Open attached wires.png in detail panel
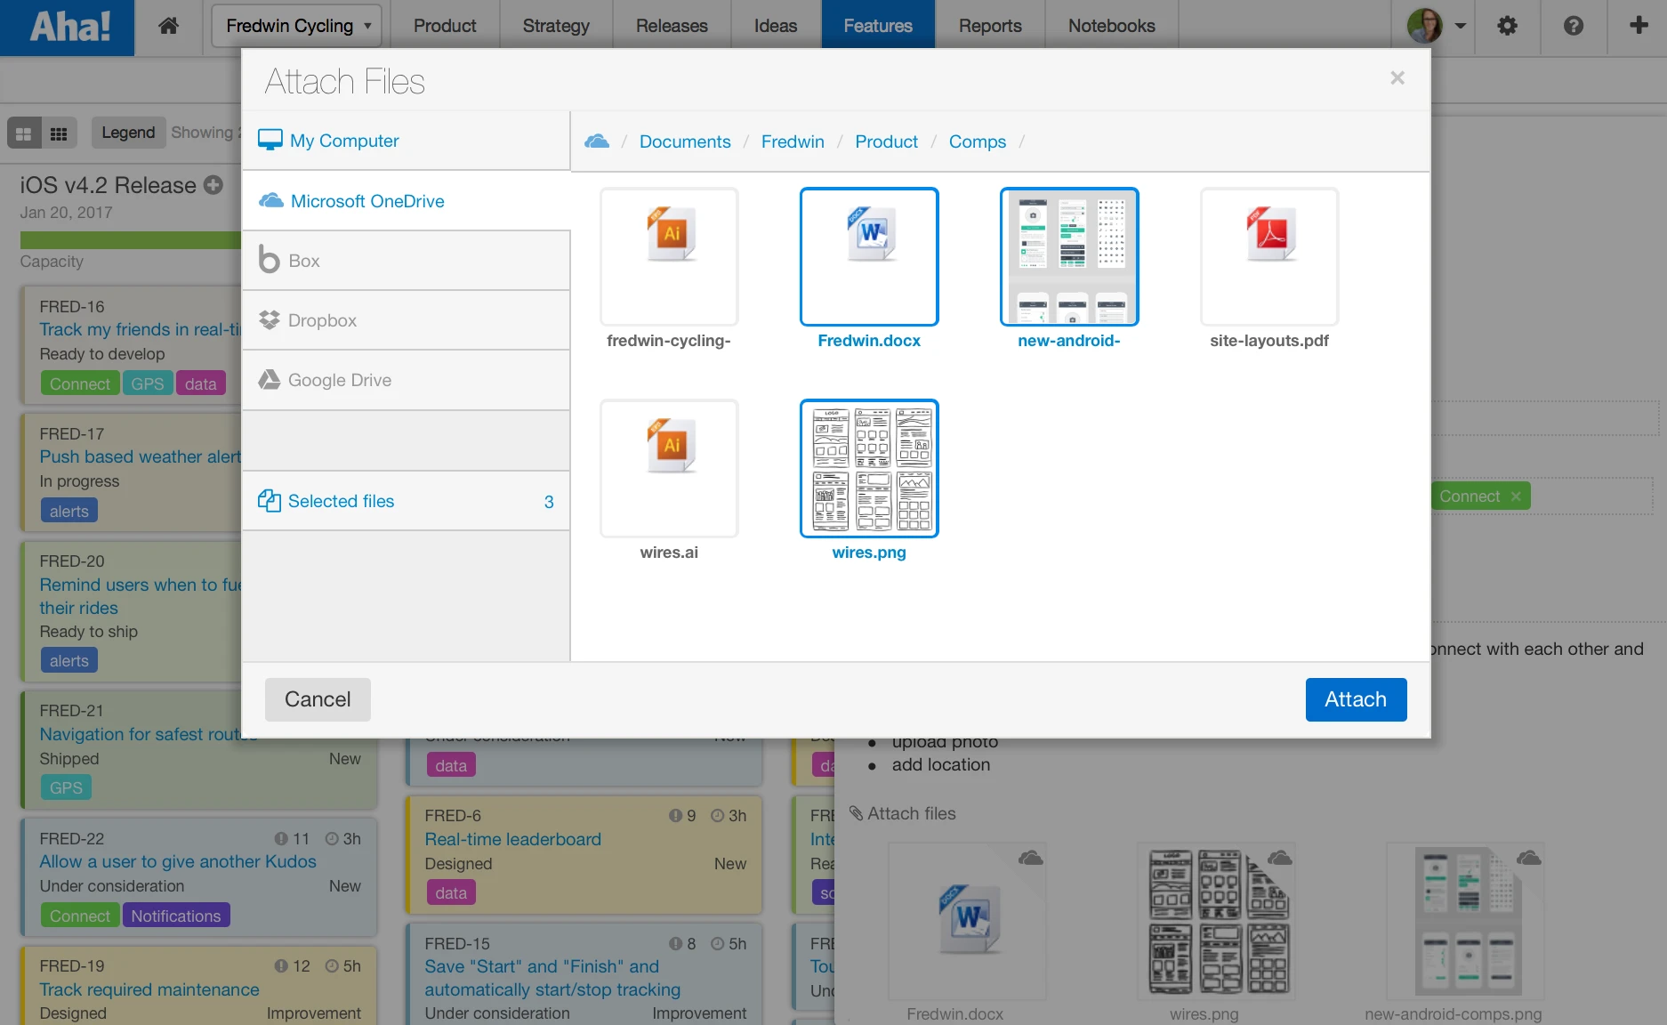Image resolution: width=1667 pixels, height=1025 pixels. coord(1217,922)
